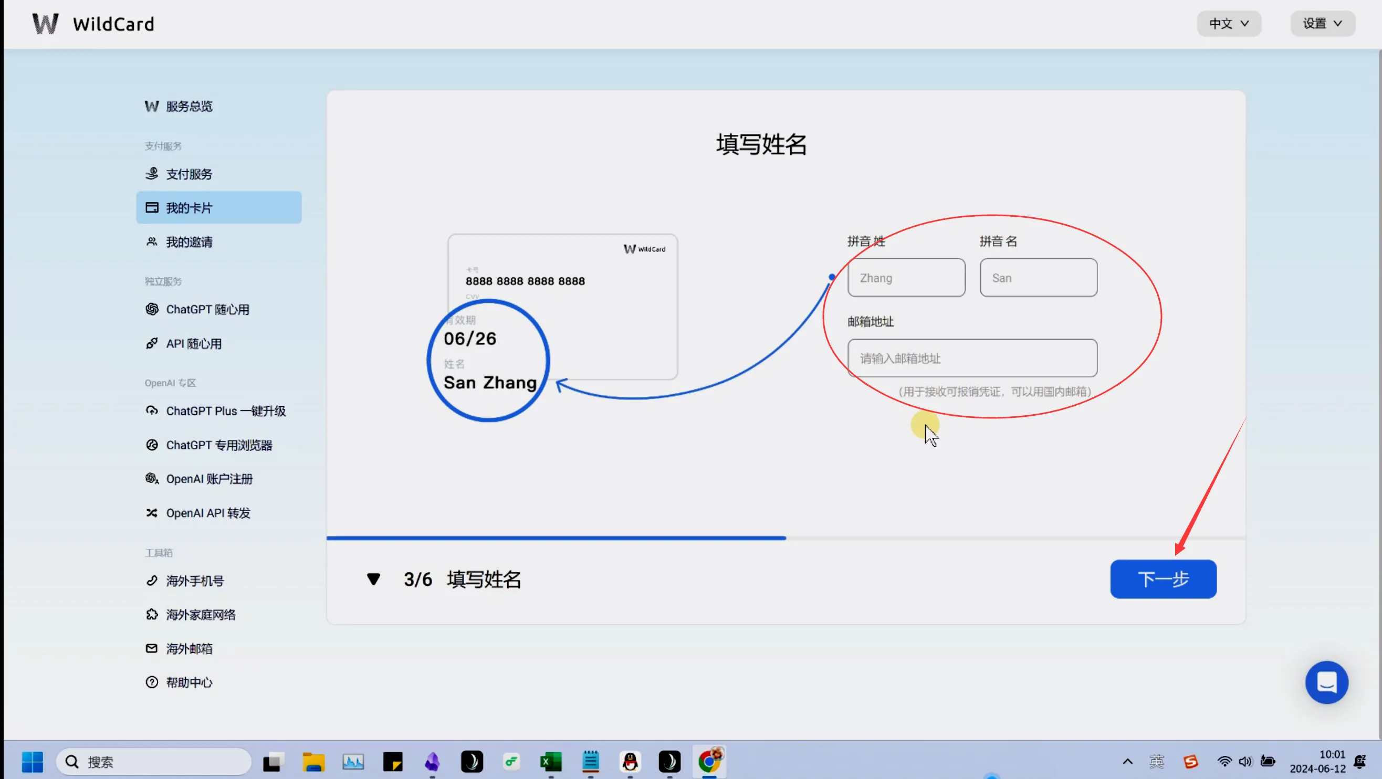The height and width of the screenshot is (779, 1382).
Task: Open 海外邮箱 tool
Action: point(189,649)
